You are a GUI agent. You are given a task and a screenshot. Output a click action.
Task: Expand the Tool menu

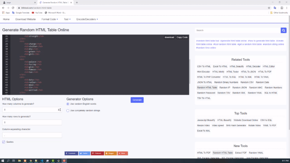tap(67, 19)
